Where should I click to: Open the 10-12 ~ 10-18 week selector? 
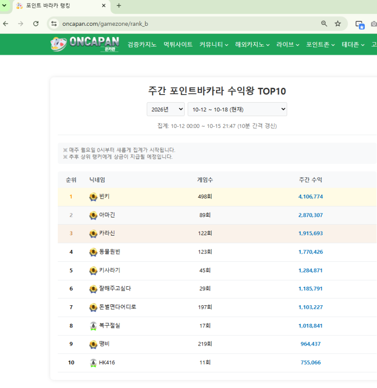[237, 109]
